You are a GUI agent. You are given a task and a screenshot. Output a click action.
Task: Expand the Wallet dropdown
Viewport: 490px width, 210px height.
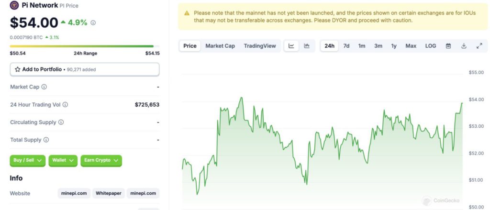[x=63, y=160]
